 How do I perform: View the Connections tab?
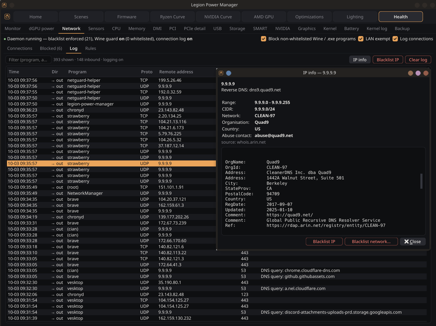click(20, 48)
